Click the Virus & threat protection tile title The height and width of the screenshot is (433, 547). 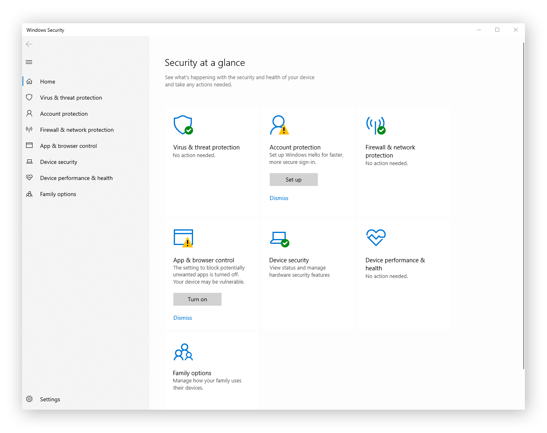click(x=206, y=147)
